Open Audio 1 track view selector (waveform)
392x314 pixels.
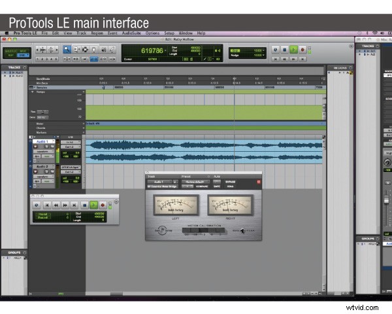pyautogui.click(x=44, y=152)
